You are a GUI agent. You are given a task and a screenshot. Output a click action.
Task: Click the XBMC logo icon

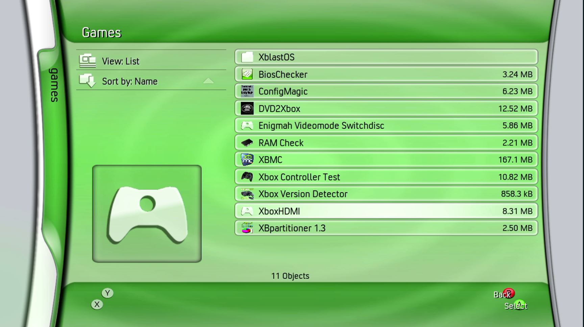tap(247, 160)
